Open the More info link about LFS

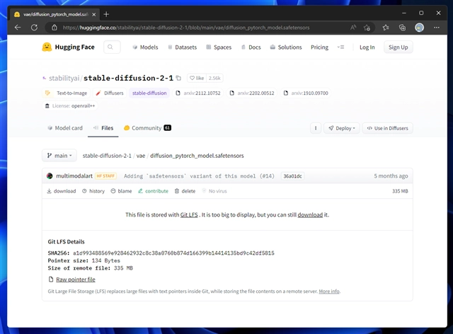point(329,292)
